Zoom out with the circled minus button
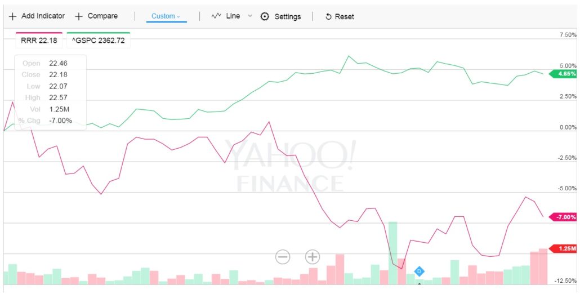The image size is (580, 294). (283, 257)
